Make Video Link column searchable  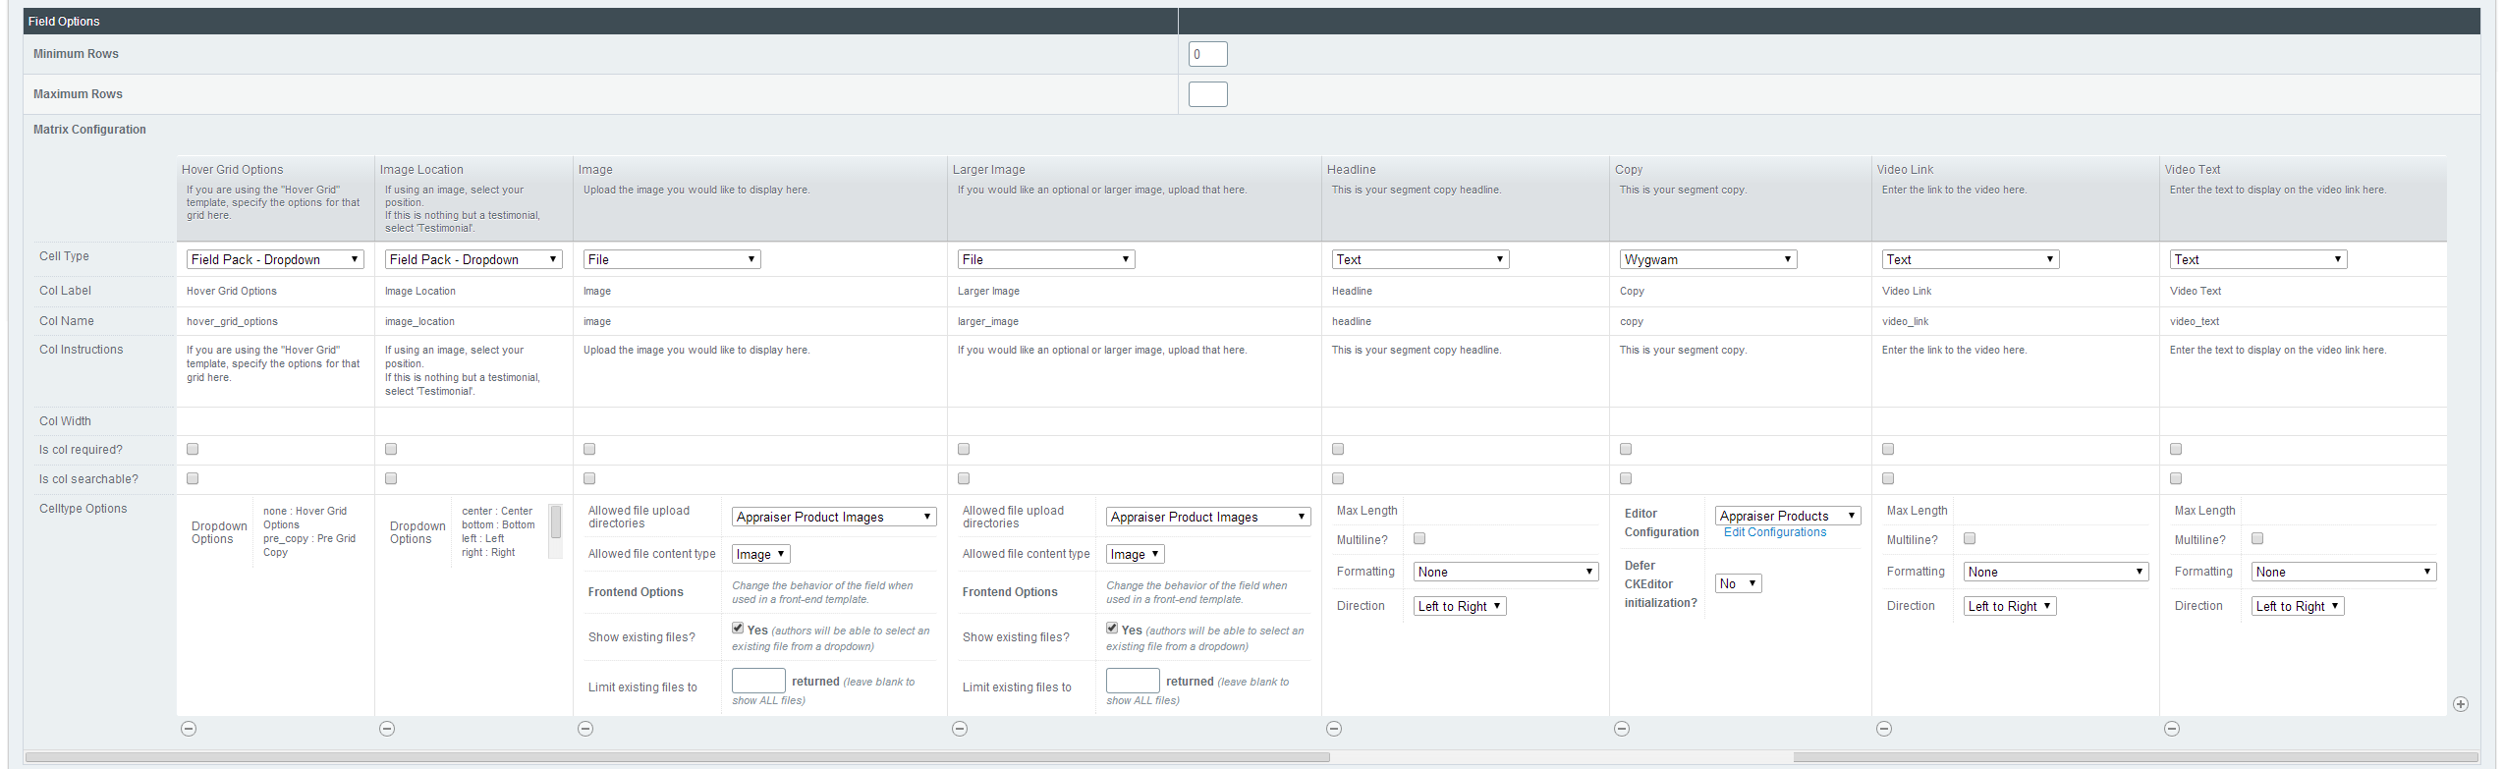(1888, 478)
